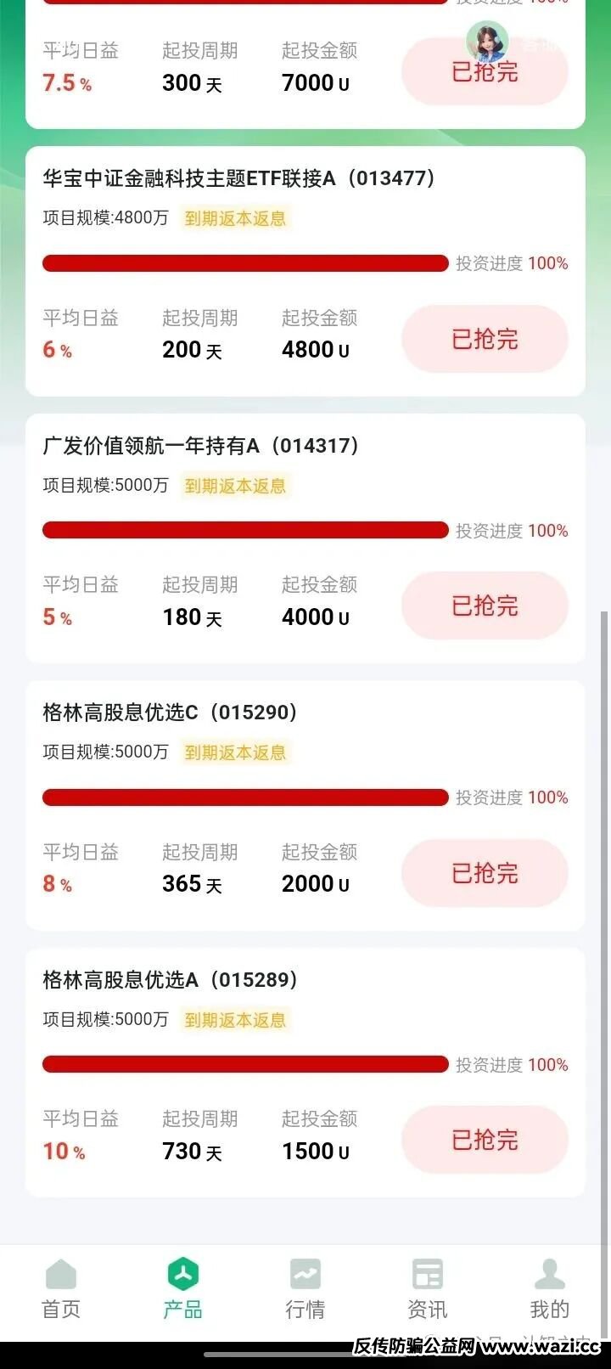This screenshot has width=611, height=1369.
Task: Select 格林高股息优选C (015290) product title
Action: [x=170, y=712]
